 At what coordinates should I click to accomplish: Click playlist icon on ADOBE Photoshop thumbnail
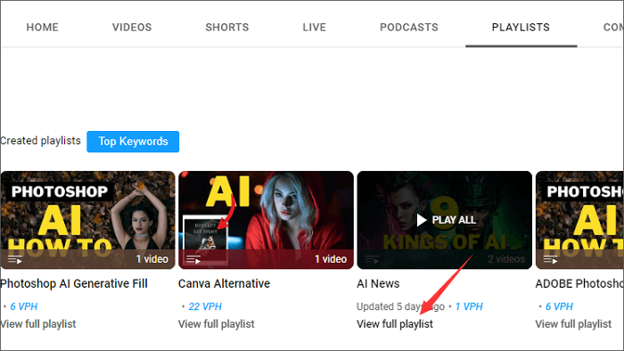(x=550, y=259)
